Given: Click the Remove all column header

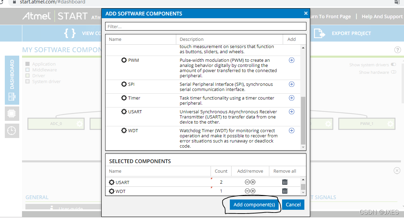Looking at the screenshot, I should point(285,171).
